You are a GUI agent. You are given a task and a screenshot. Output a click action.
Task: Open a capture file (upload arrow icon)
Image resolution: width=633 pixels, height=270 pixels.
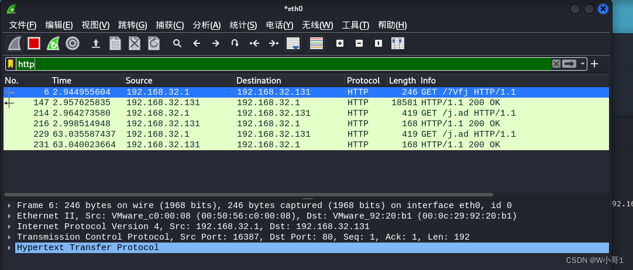[96, 43]
